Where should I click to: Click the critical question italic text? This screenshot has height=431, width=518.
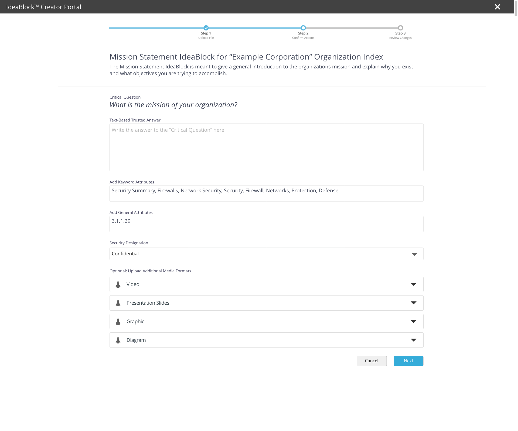[x=173, y=105]
